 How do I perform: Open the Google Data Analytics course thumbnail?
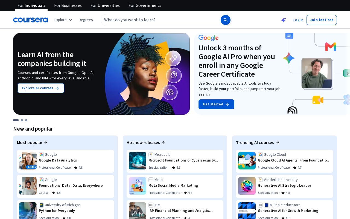[28, 161]
